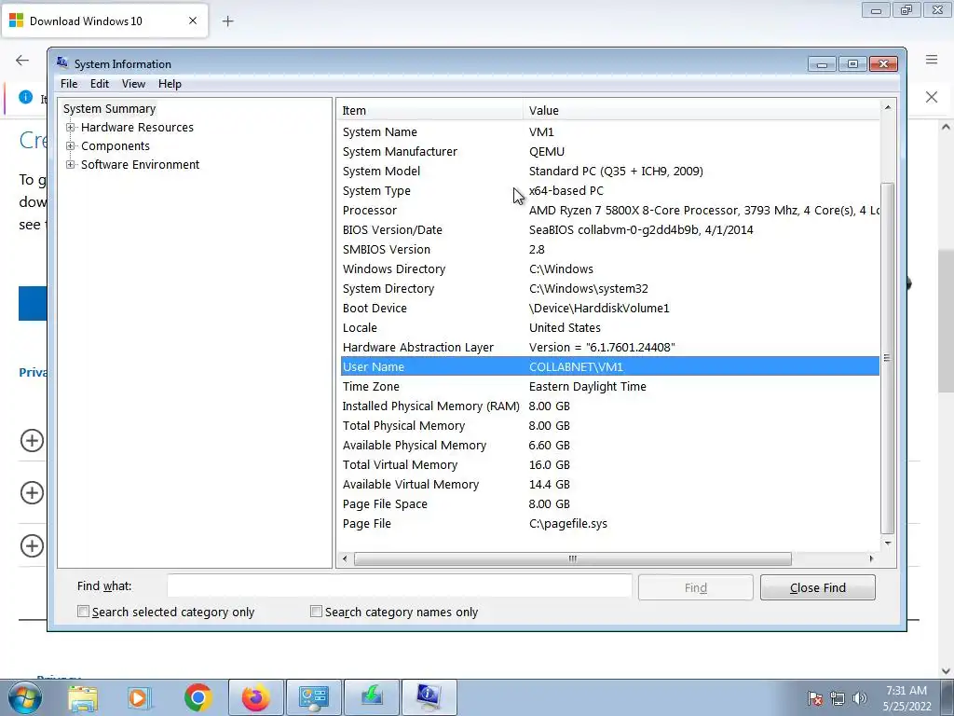Select Hardware Resources label
Image resolution: width=954 pixels, height=716 pixels.
coord(137,128)
